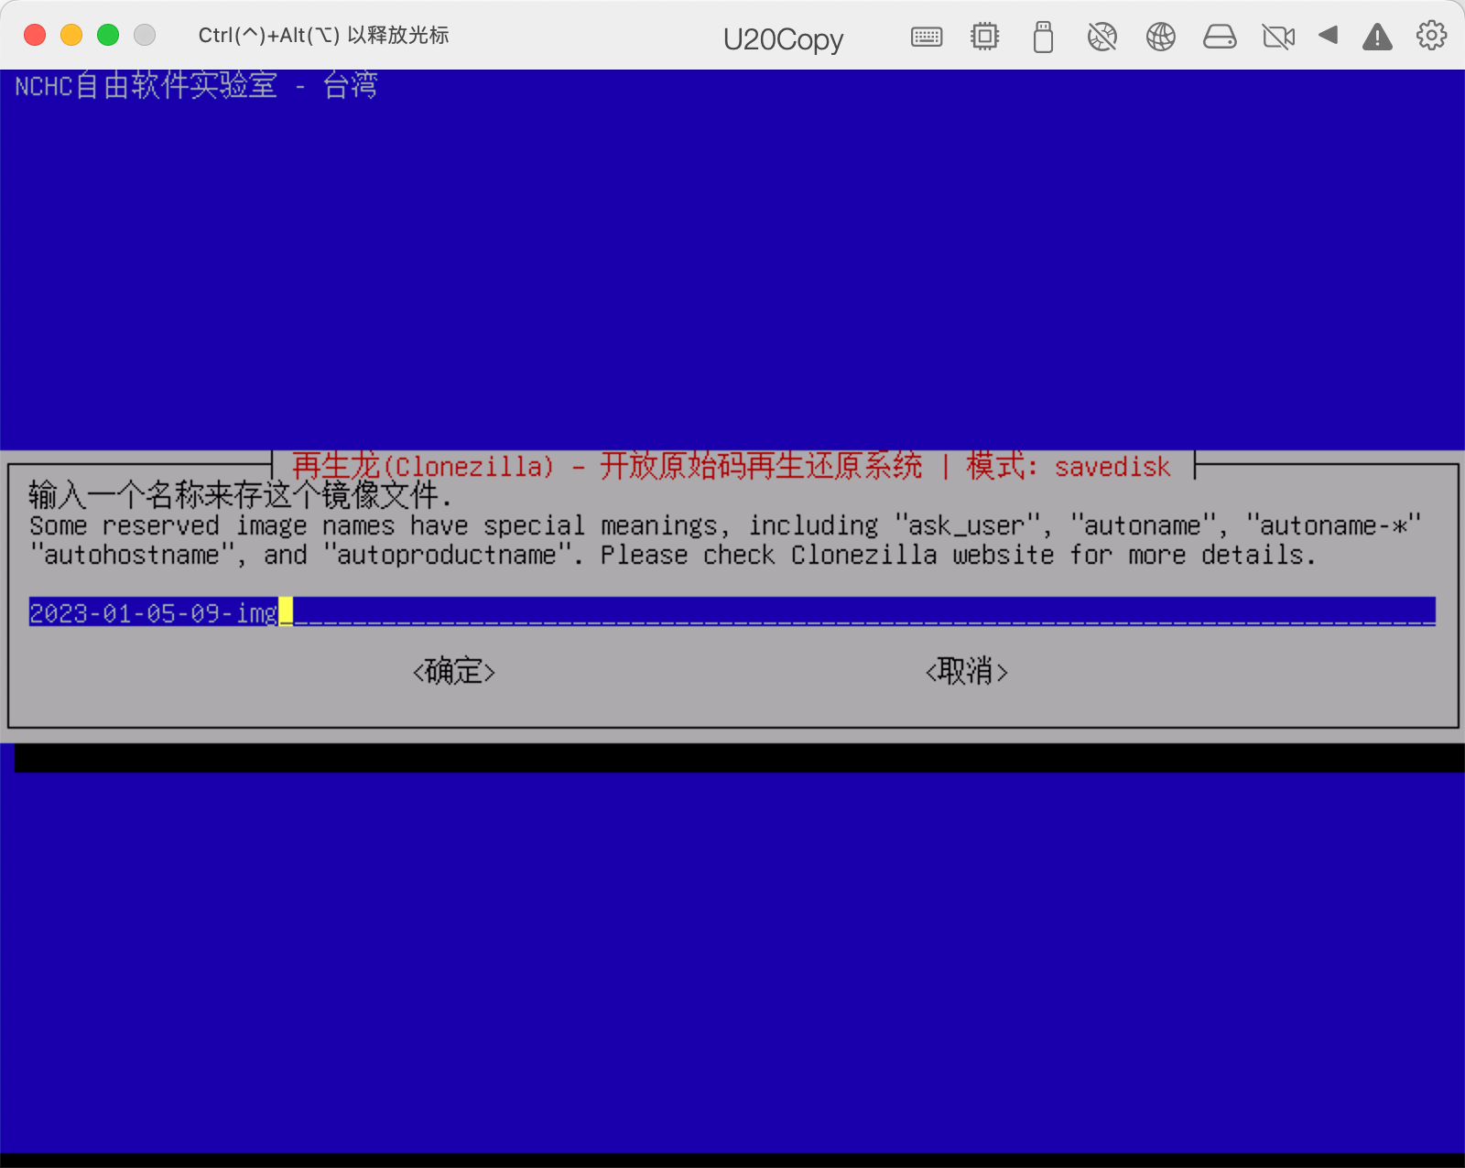Click the yellow minimize traffic light

(71, 34)
